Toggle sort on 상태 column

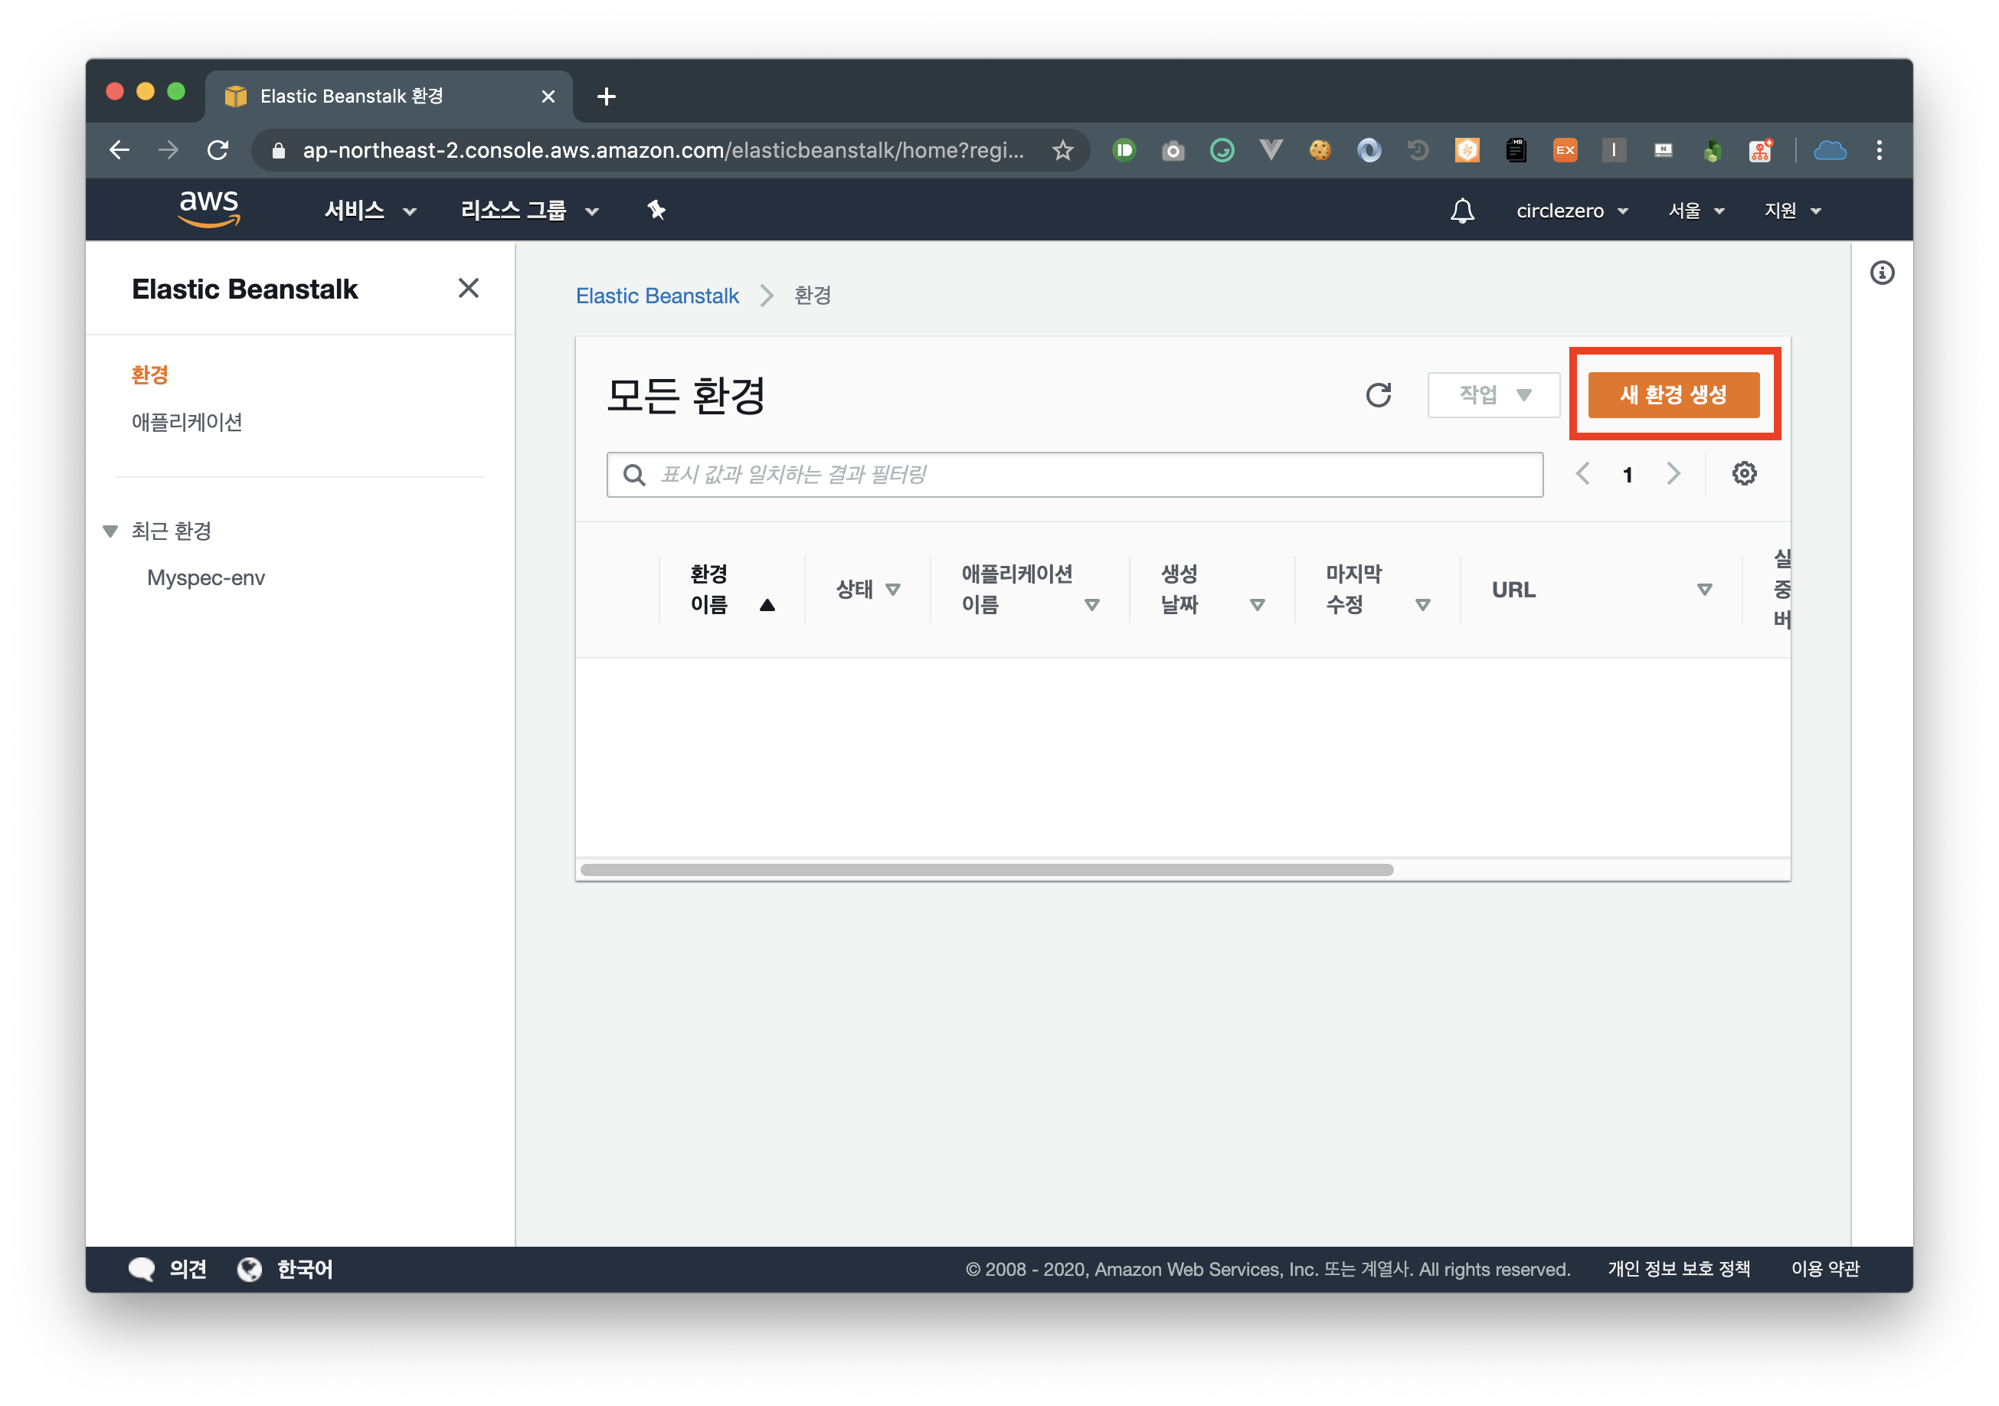[x=892, y=590]
